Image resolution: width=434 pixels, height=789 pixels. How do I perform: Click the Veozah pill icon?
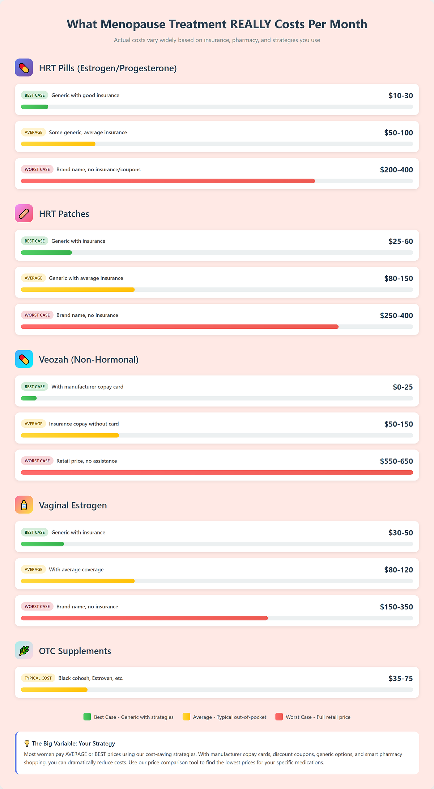pos(24,359)
